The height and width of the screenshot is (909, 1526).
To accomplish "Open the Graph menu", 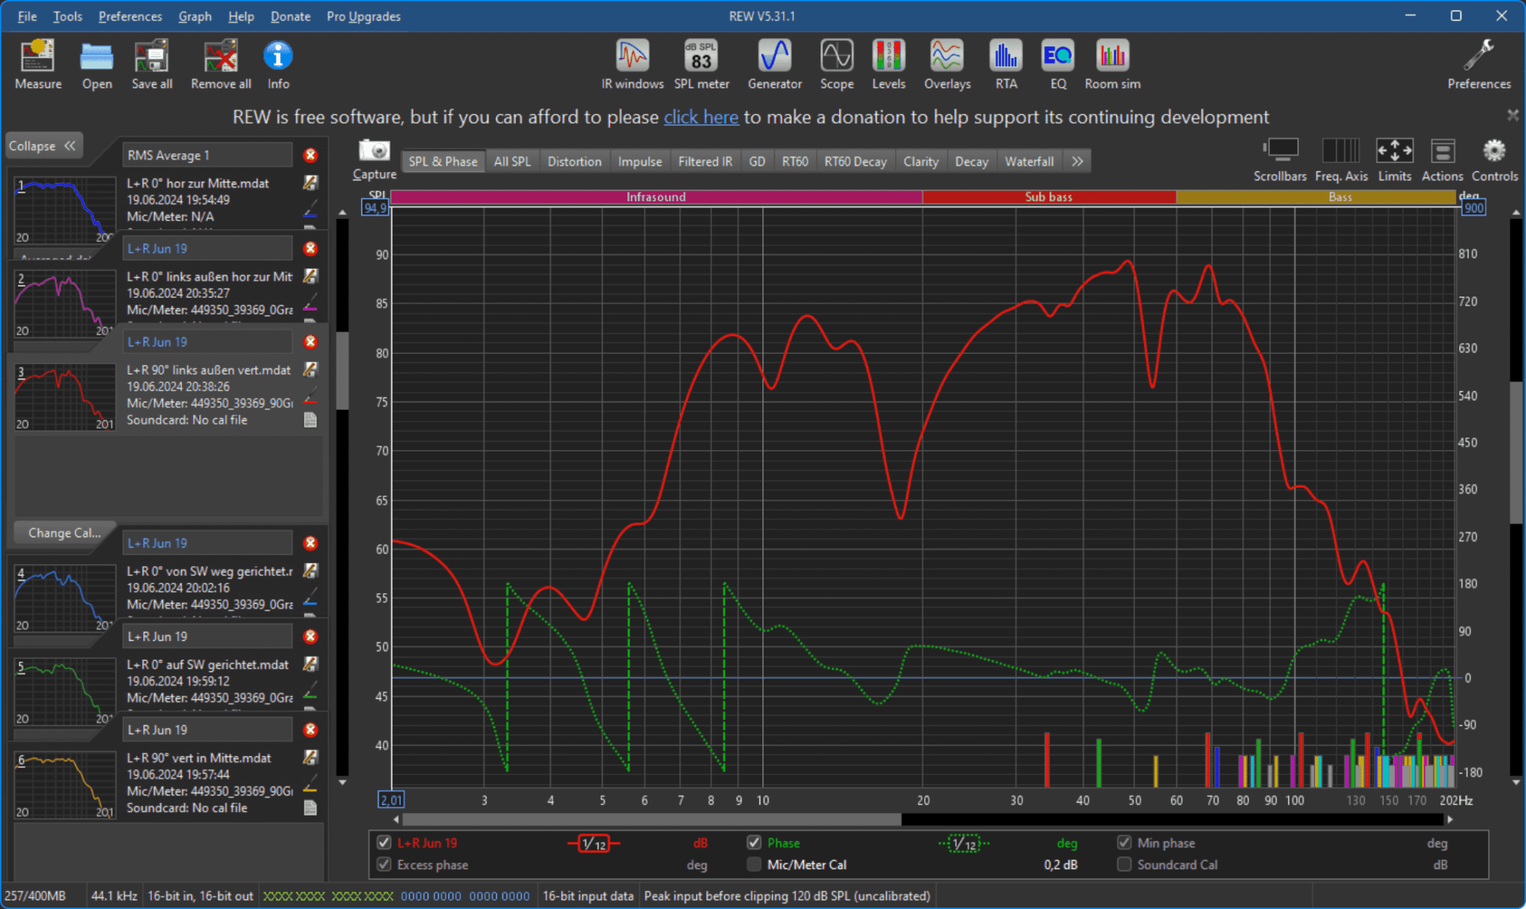I will coord(194,16).
